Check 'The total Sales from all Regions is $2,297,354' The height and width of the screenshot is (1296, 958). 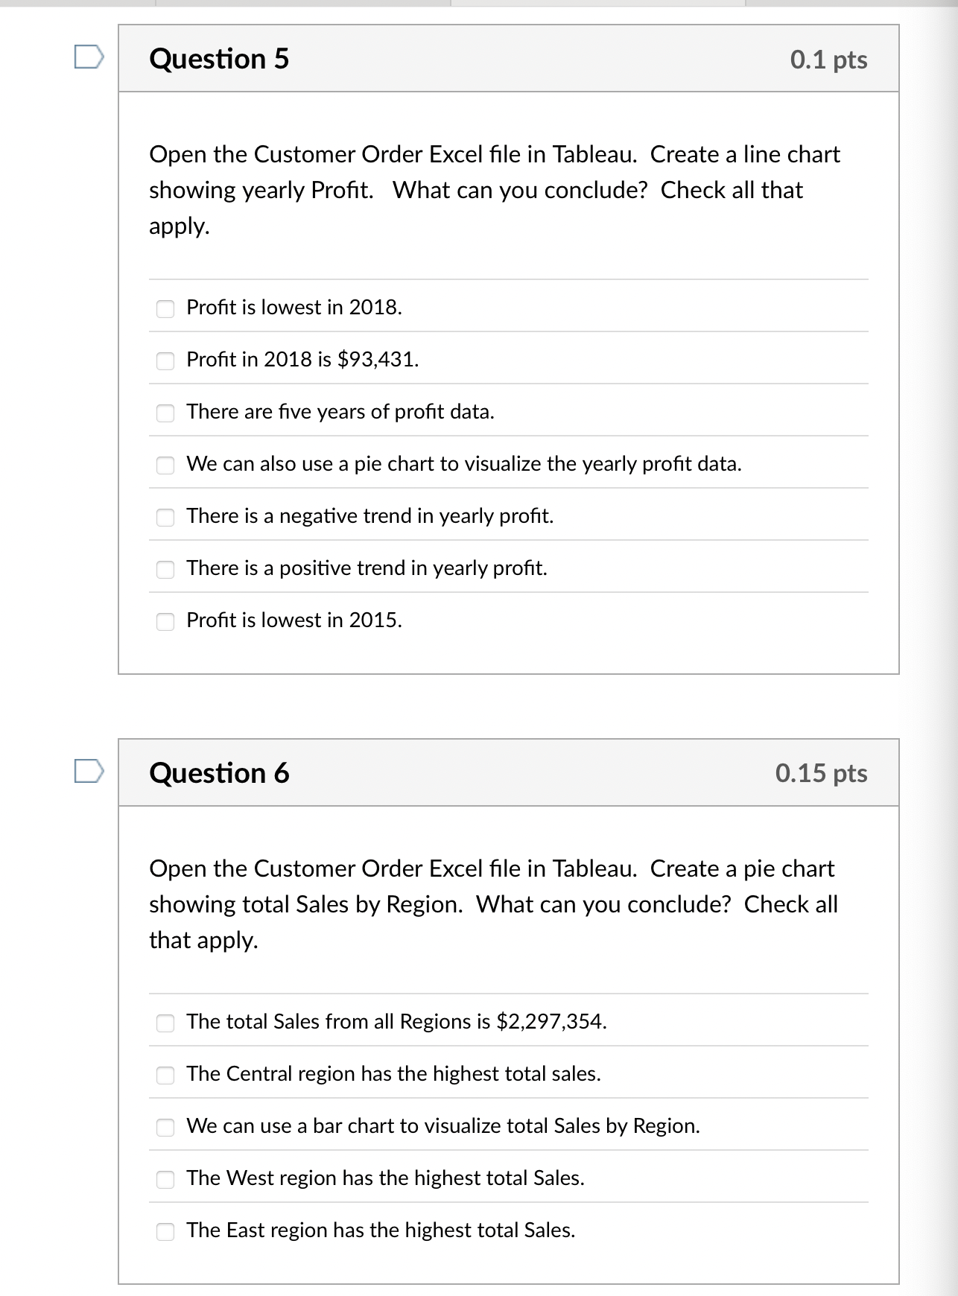tap(164, 1025)
